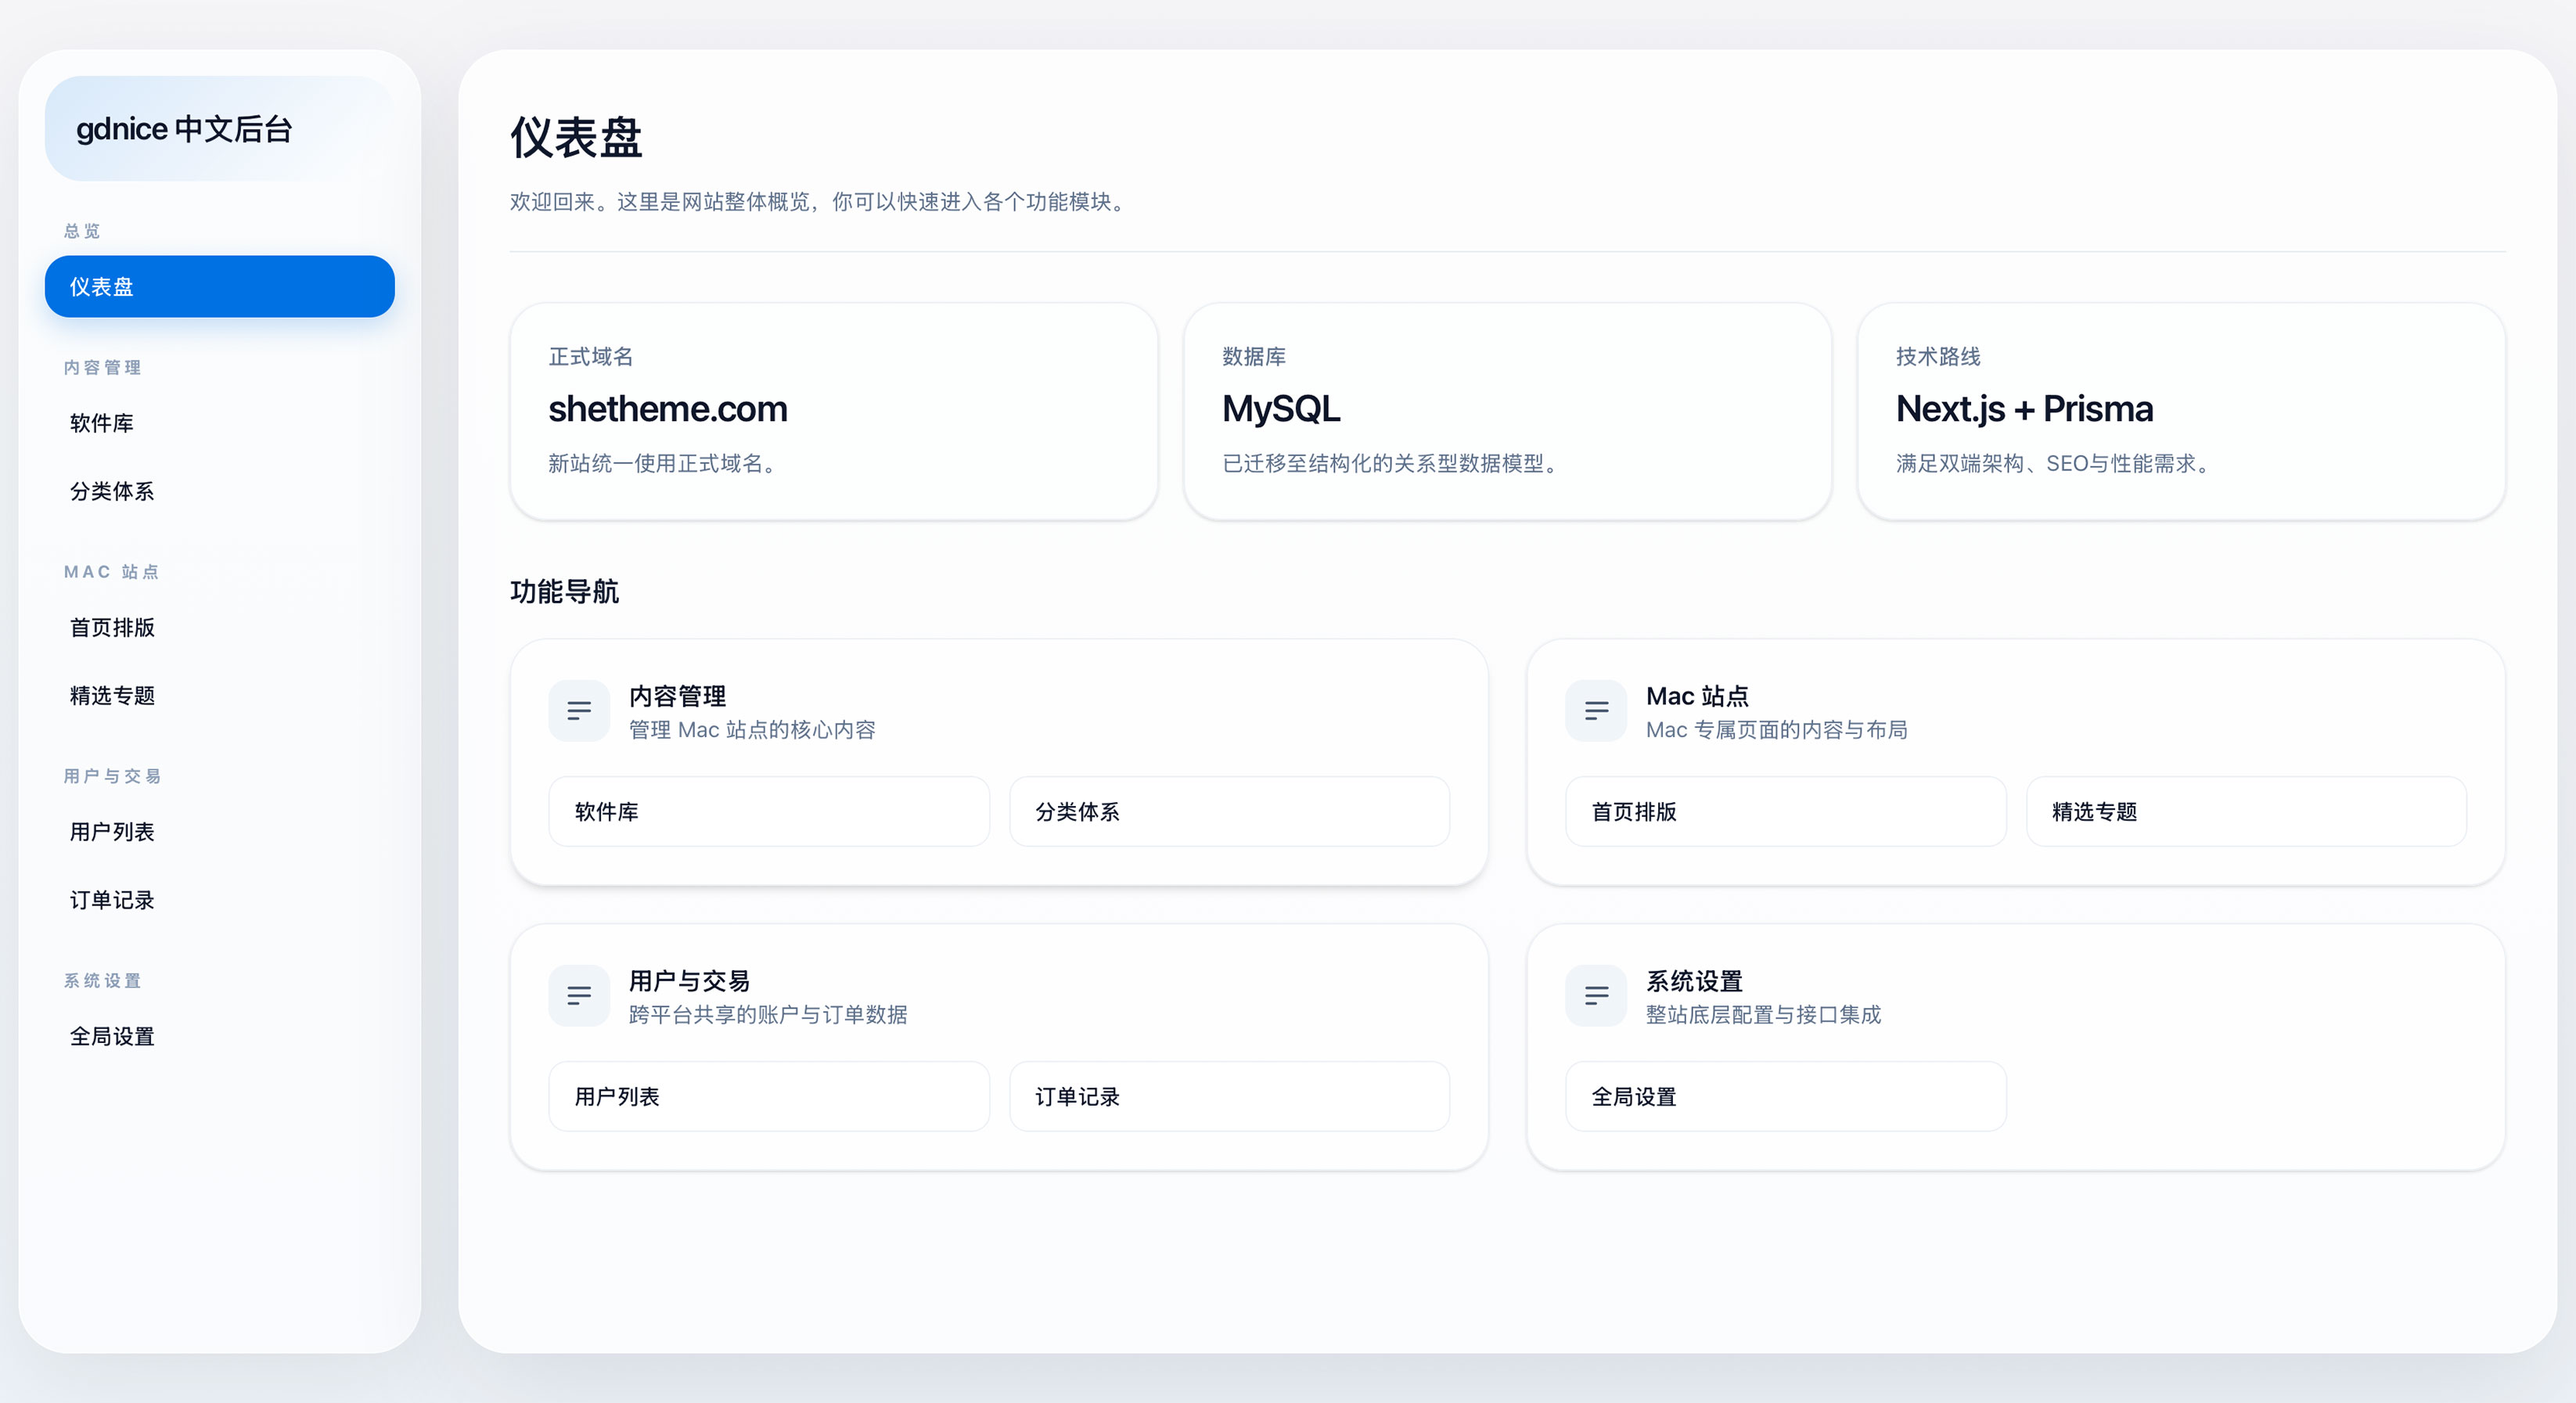Screen dimensions: 2576x1403
Task: Open 软件库 from the sidebar
Action: point(220,423)
